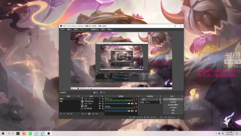Select the 图像 source row

click(92, 106)
